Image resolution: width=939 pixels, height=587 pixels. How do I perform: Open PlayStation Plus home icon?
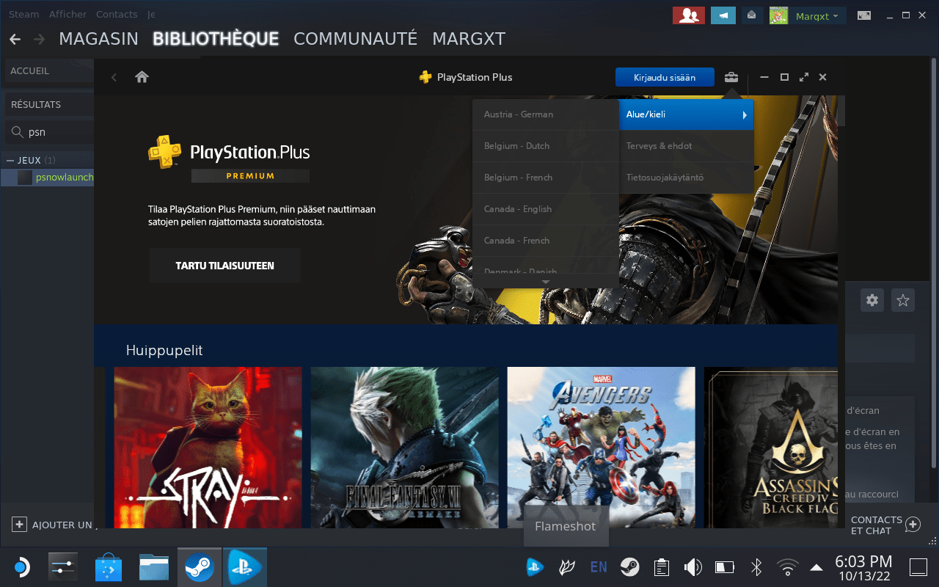tap(142, 77)
